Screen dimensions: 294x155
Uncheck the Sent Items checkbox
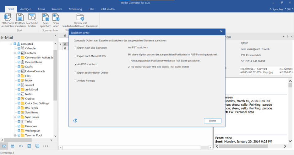pyautogui.click(x=19, y=112)
